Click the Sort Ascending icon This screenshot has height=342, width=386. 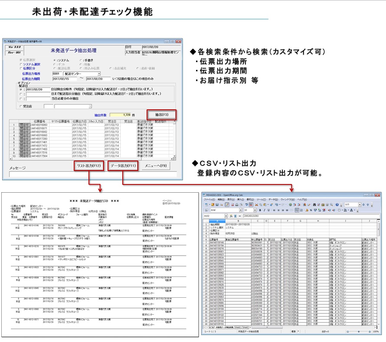point(294,205)
